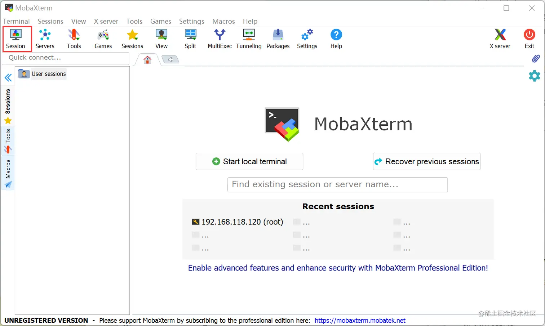Open the Settings menu in menu bar
The image size is (545, 326).
pos(192,21)
